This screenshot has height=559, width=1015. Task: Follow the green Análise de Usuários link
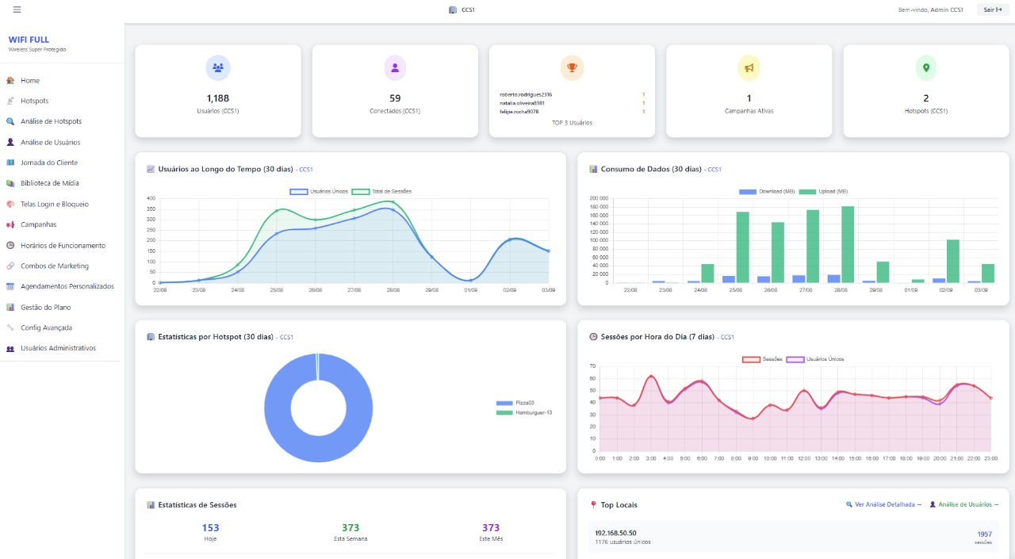[963, 504]
